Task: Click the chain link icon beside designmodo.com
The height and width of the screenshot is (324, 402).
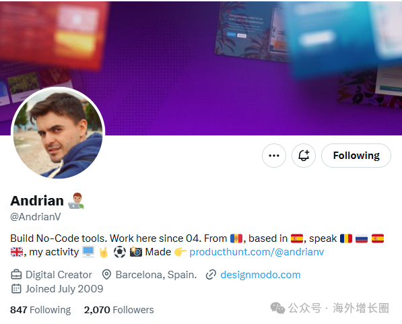Action: 211,274
